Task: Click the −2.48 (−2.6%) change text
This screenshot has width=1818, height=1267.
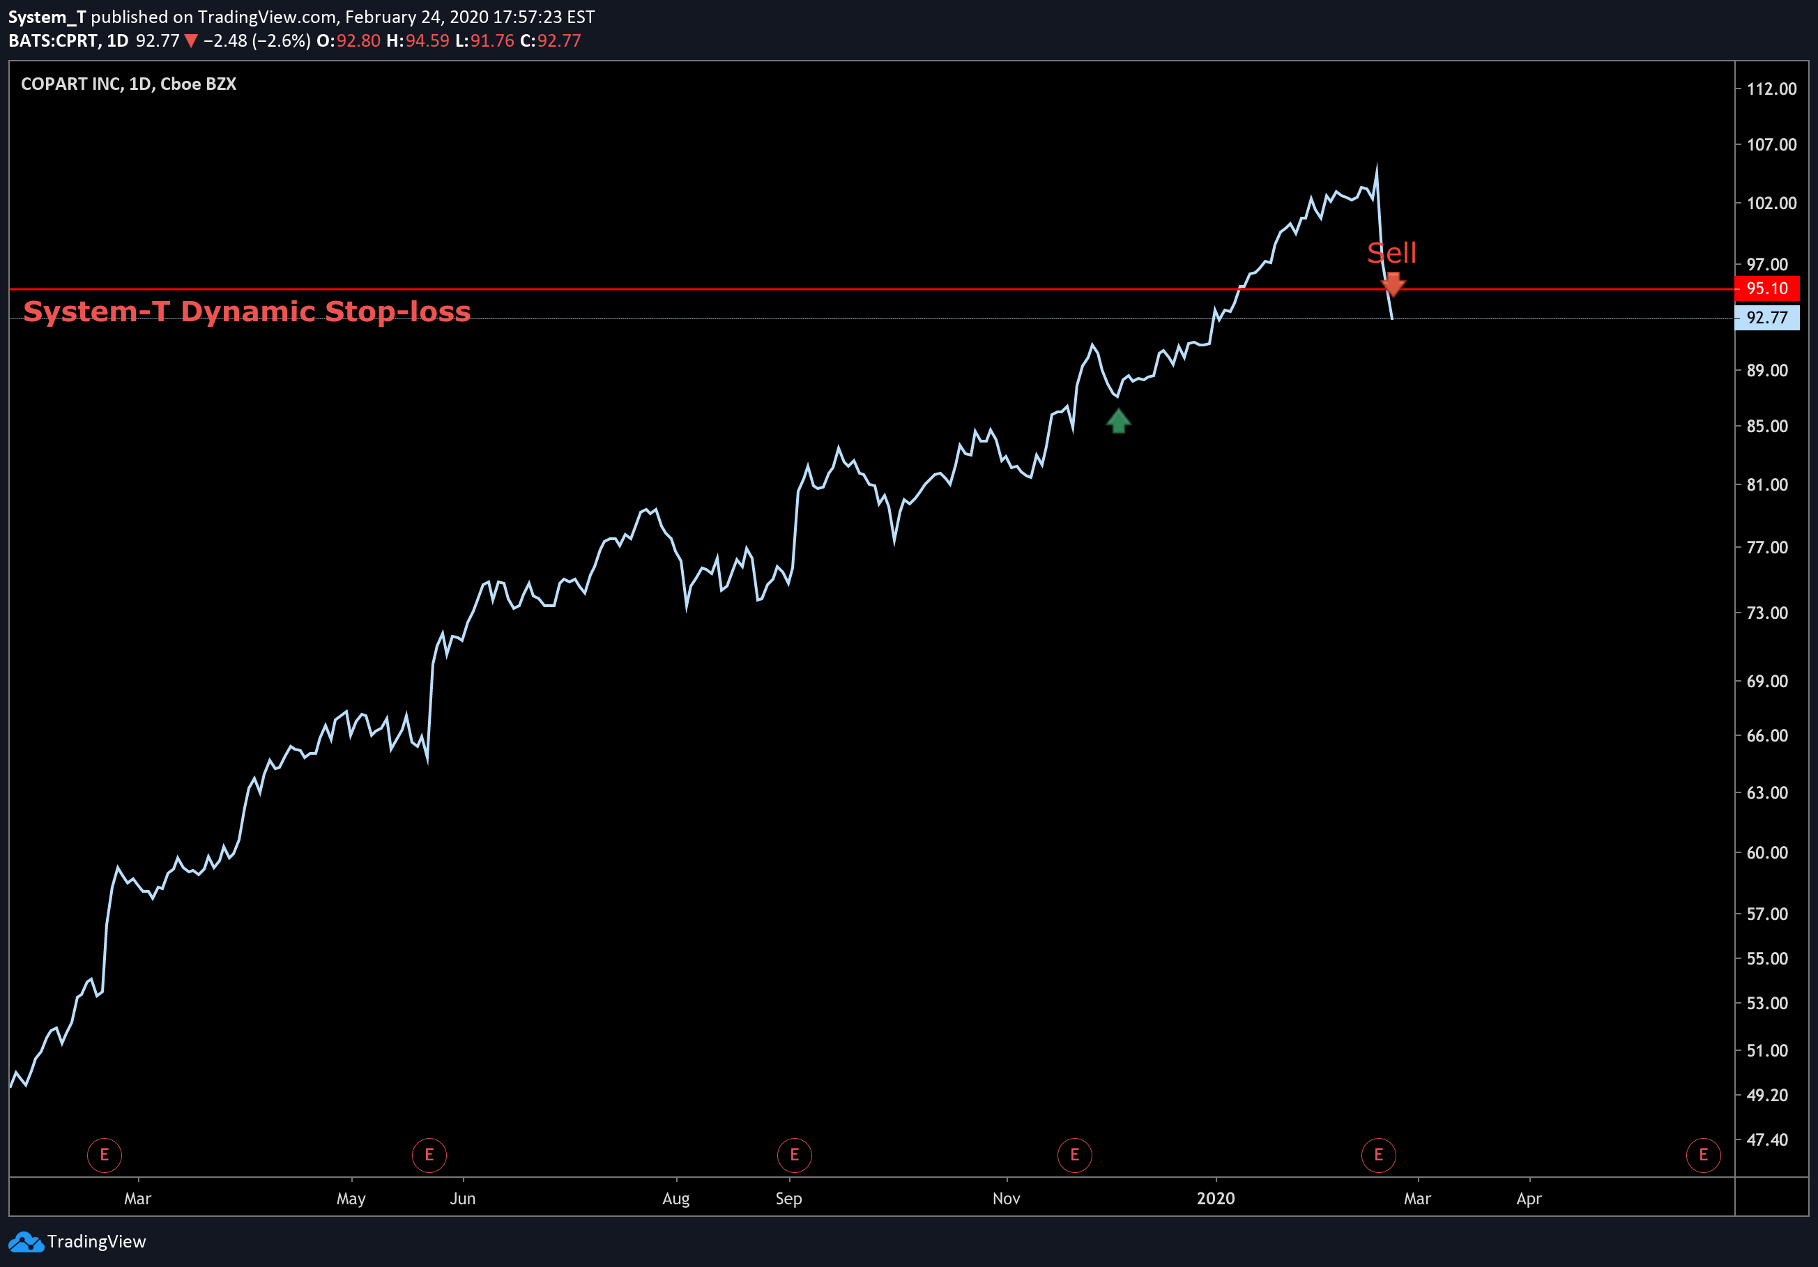Action: pyautogui.click(x=257, y=40)
